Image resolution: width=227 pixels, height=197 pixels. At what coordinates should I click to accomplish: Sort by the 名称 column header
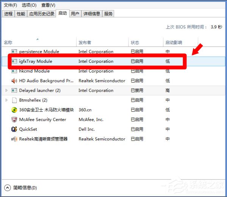(x=39, y=42)
